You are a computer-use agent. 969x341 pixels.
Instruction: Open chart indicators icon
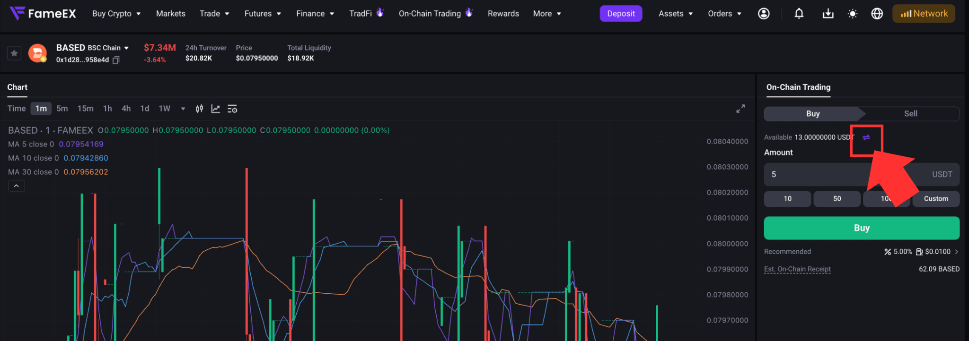pyautogui.click(x=216, y=109)
